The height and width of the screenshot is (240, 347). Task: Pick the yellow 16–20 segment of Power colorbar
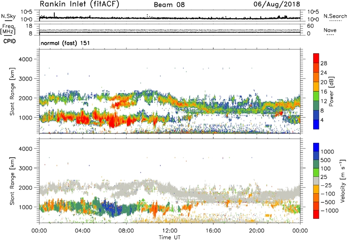[x=316, y=87]
